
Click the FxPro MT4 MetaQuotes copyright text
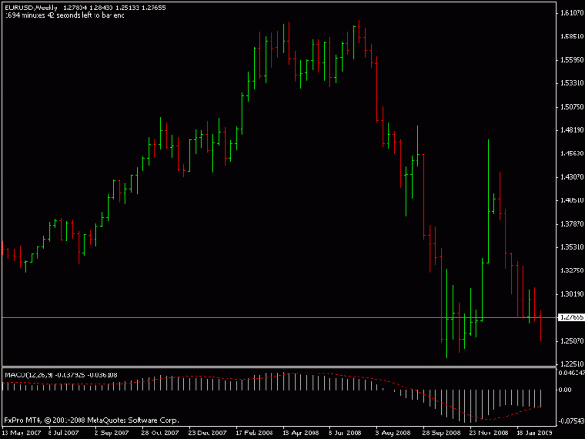click(92, 420)
